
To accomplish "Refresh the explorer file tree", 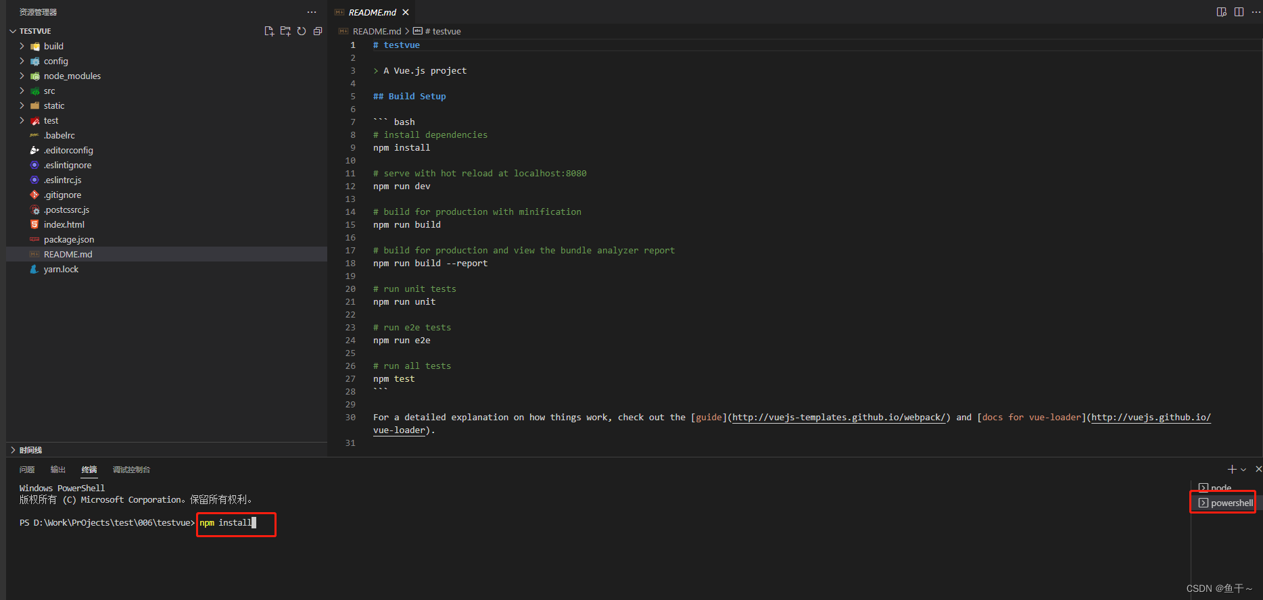I will coord(302,31).
